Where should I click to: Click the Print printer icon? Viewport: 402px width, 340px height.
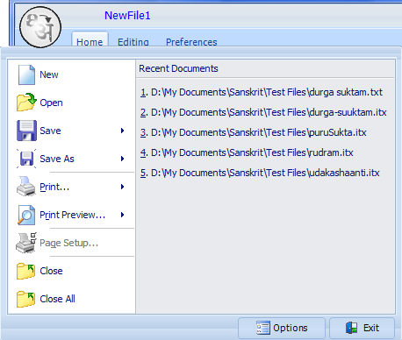26,186
